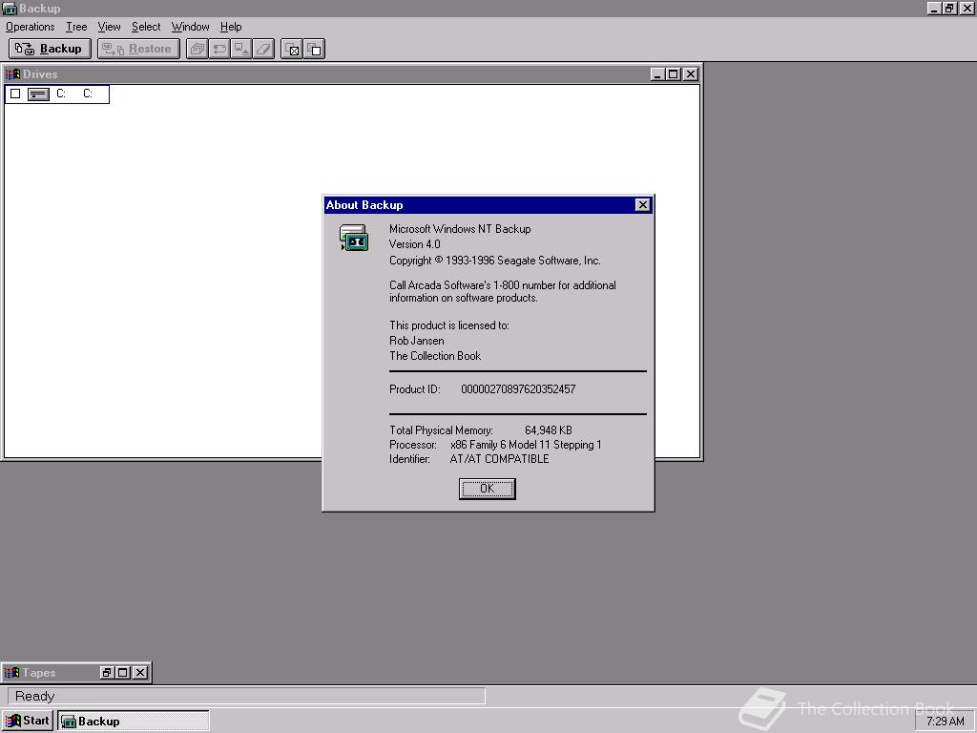Open the Select menu

(146, 27)
